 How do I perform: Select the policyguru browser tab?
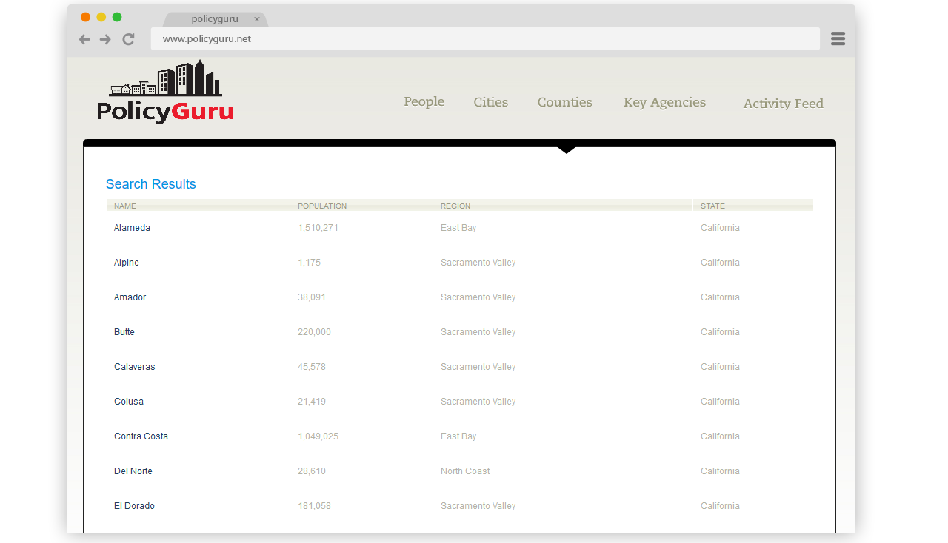(214, 19)
